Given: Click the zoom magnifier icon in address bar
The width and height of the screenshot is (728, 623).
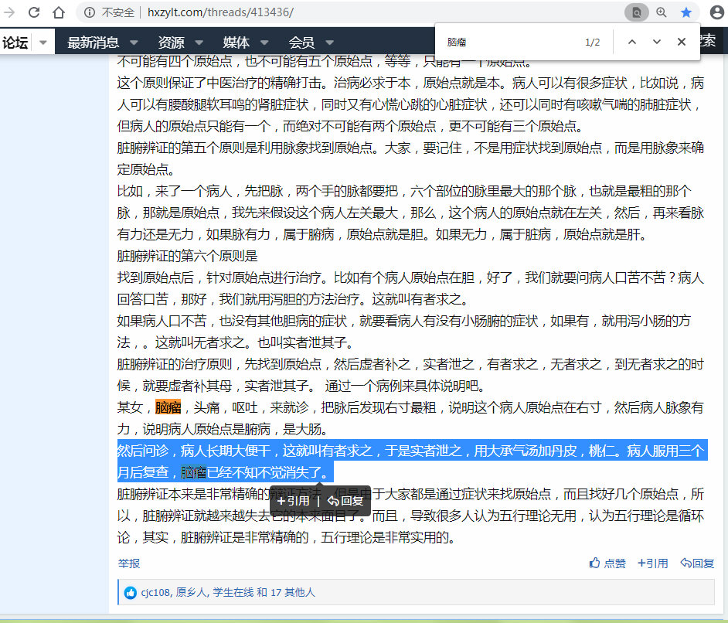Looking at the screenshot, I should 662,12.
